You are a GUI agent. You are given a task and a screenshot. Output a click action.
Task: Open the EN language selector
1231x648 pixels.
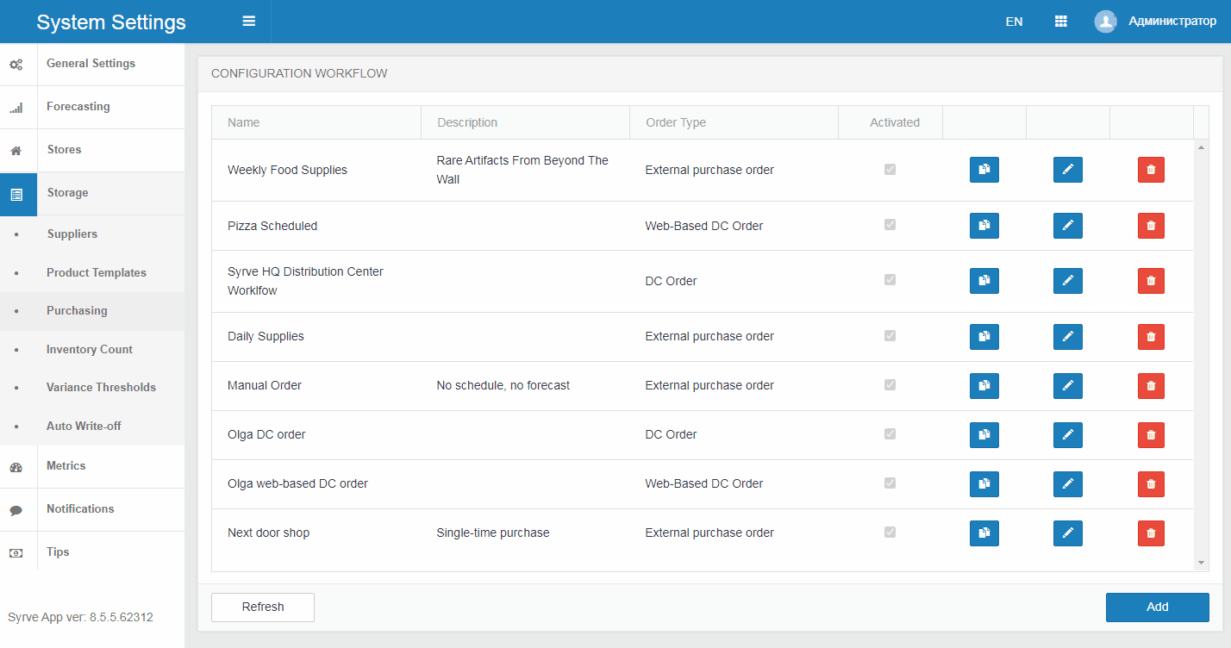coord(1014,22)
